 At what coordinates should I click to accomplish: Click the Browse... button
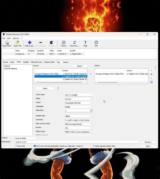coord(149,142)
